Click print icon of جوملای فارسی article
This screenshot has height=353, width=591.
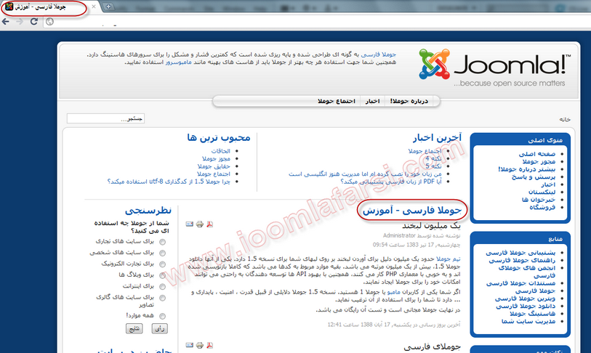(x=200, y=345)
